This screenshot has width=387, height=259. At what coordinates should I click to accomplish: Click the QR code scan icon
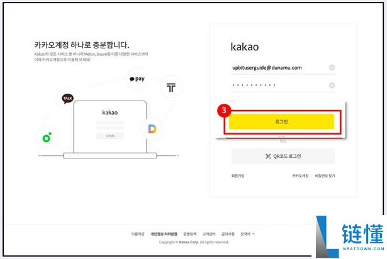pos(268,156)
